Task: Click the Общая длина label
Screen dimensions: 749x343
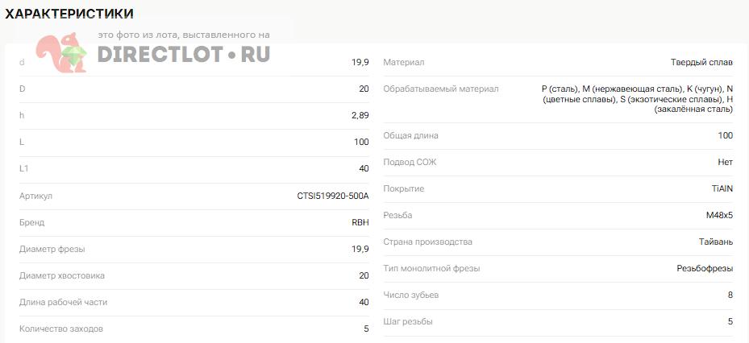Action: pos(410,135)
